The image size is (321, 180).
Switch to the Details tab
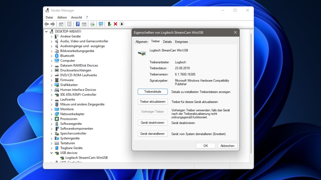(167, 42)
